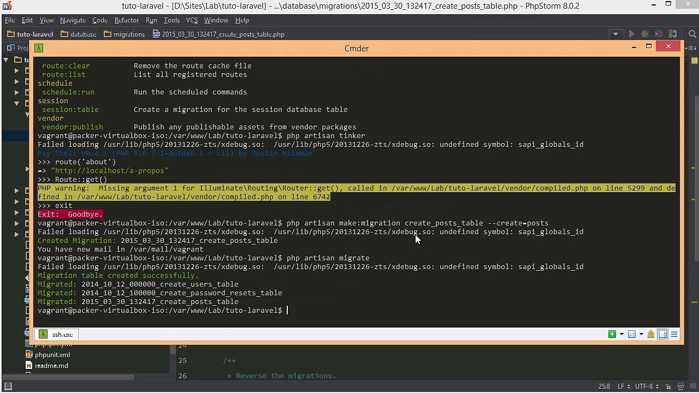Image resolution: width=699 pixels, height=393 pixels.
Task: Click readme.md markdown file icon
Action: coord(29,366)
